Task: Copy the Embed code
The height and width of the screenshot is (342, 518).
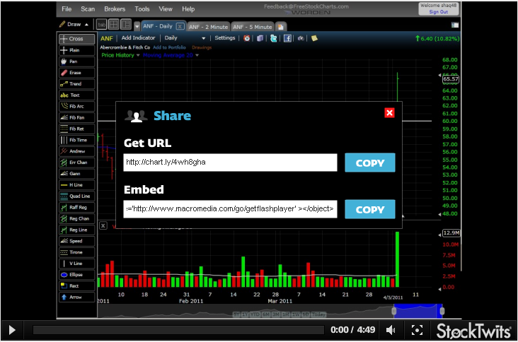Action: click(x=370, y=209)
